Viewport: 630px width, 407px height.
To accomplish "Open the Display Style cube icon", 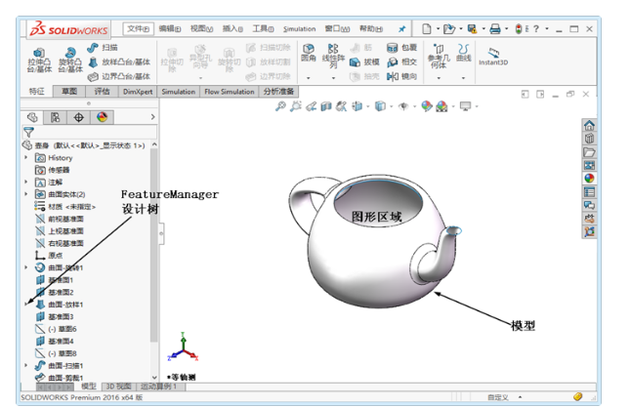I will click(x=379, y=106).
